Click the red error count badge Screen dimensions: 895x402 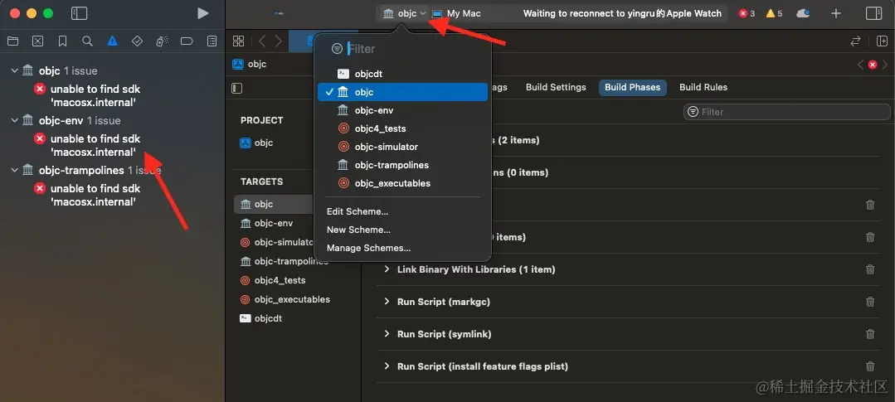point(747,14)
